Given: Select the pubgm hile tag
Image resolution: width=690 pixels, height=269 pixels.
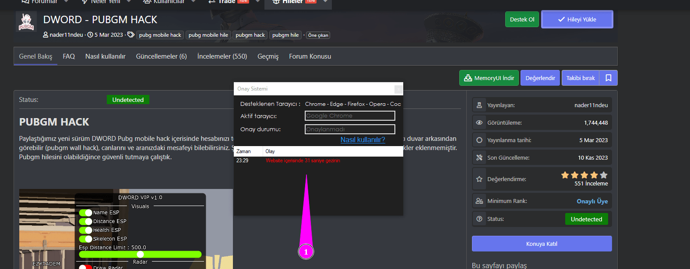Looking at the screenshot, I should [285, 35].
